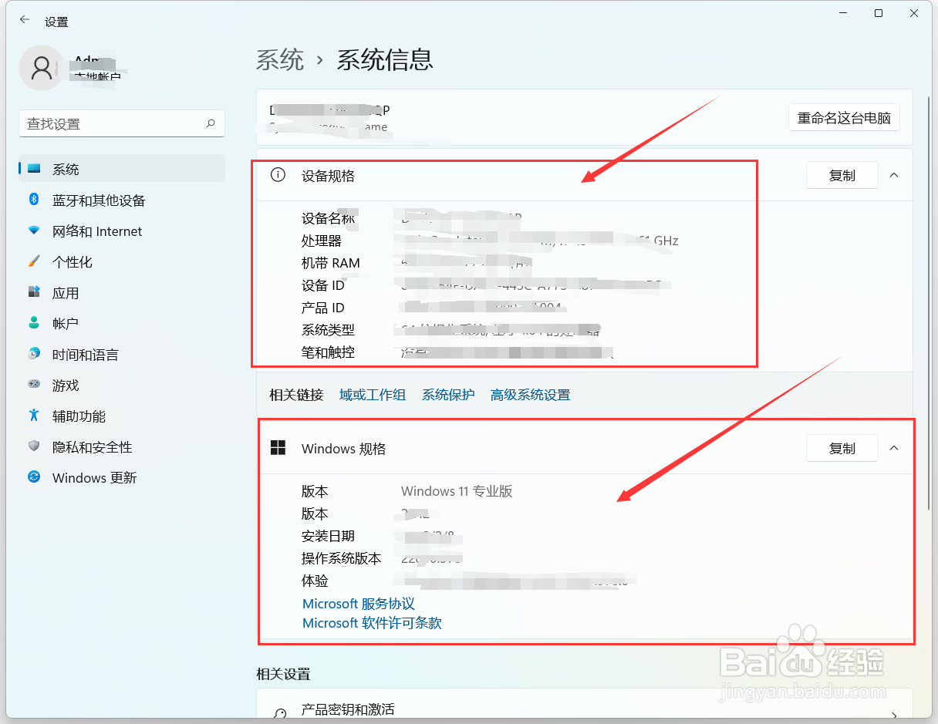
Task: Click the sync icon for Windows 更新
Action: point(34,477)
